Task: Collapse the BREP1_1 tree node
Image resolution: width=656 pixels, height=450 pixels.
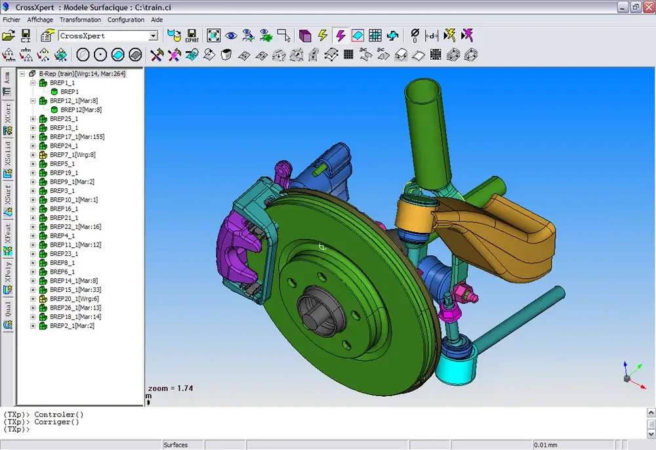Action: coord(33,83)
